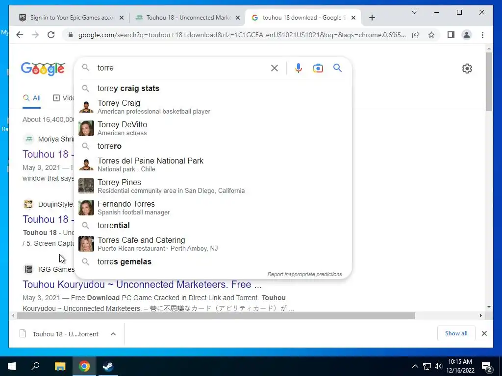This screenshot has width=502, height=376.
Task: Start voice search with the microphone icon
Action: click(x=299, y=68)
